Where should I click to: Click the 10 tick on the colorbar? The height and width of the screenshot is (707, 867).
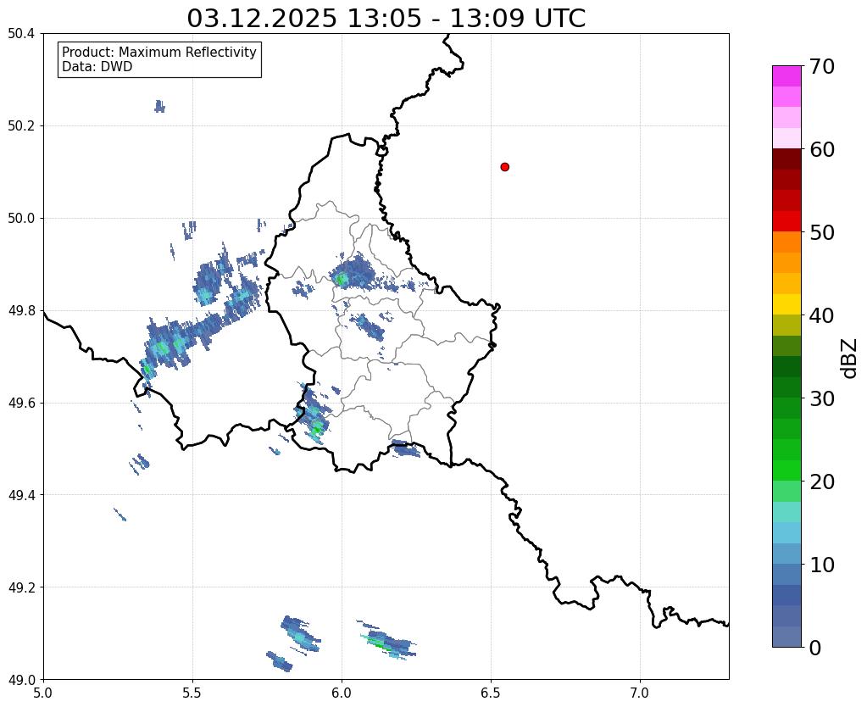(x=822, y=565)
